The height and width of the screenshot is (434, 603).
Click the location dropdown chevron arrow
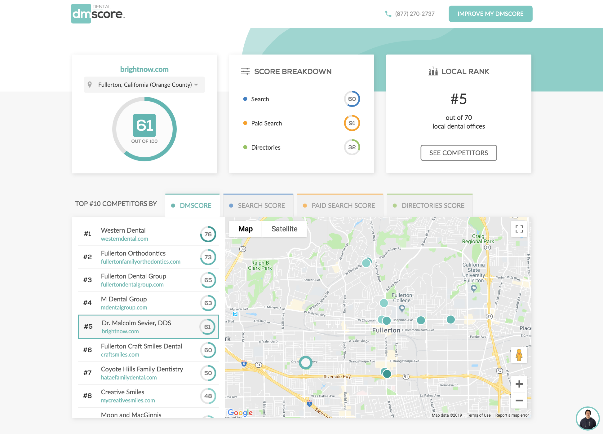[x=196, y=85]
